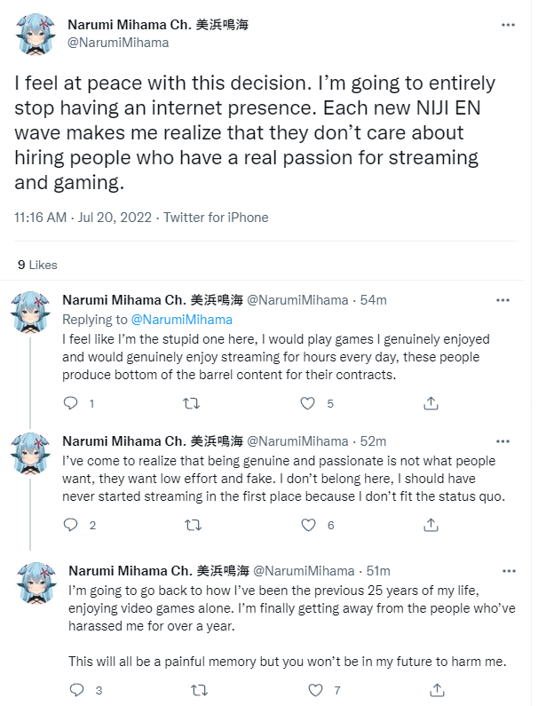This screenshot has width=554, height=706.
Task: Retweet the tweet posted 52m ago
Action: 191,525
